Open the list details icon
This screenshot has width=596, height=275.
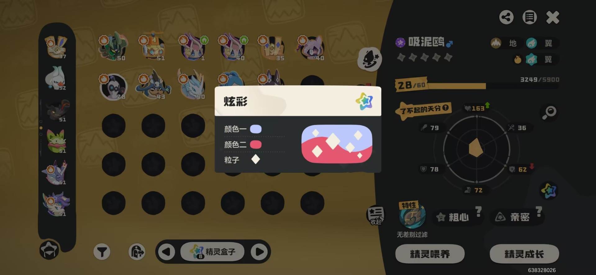point(530,17)
